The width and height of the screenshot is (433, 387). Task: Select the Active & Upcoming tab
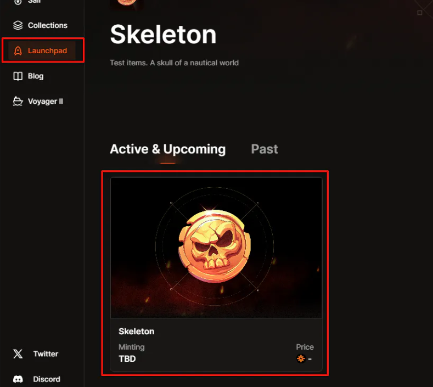(167, 149)
